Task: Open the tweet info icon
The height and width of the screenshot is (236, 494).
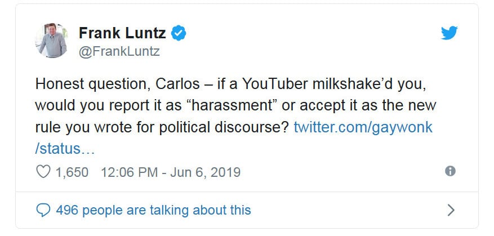Action: tap(450, 171)
